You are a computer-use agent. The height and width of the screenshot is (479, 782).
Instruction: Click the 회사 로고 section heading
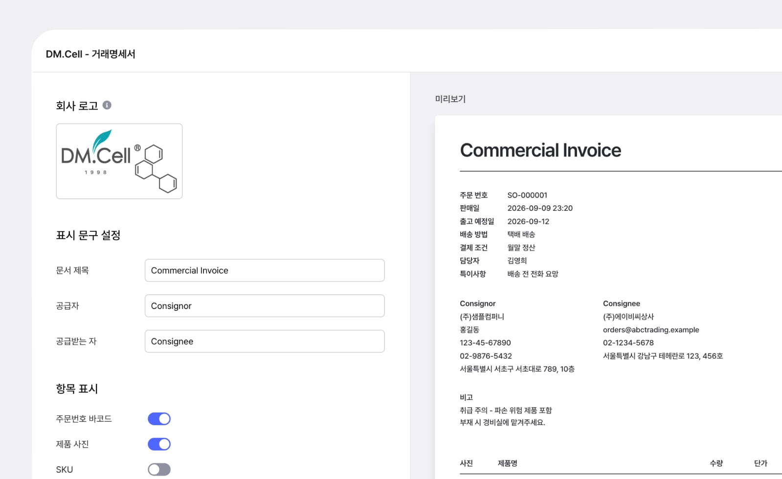coord(77,106)
